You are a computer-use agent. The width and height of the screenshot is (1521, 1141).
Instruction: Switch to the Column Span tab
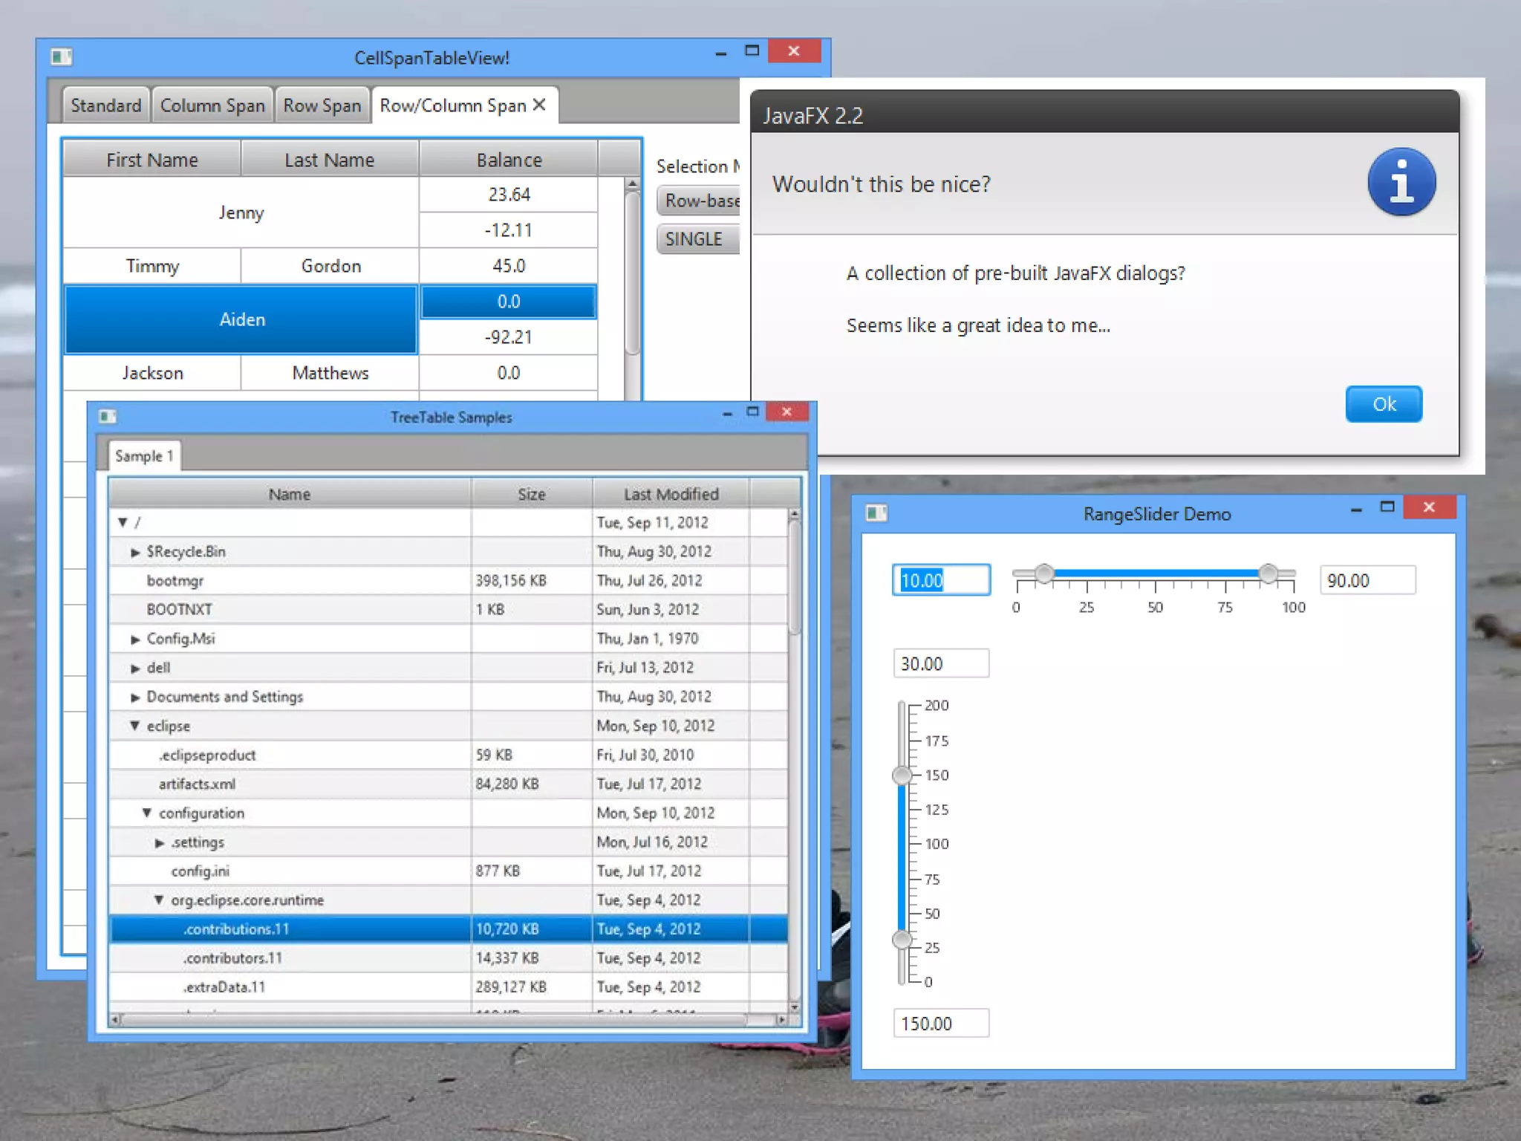pyautogui.click(x=212, y=105)
